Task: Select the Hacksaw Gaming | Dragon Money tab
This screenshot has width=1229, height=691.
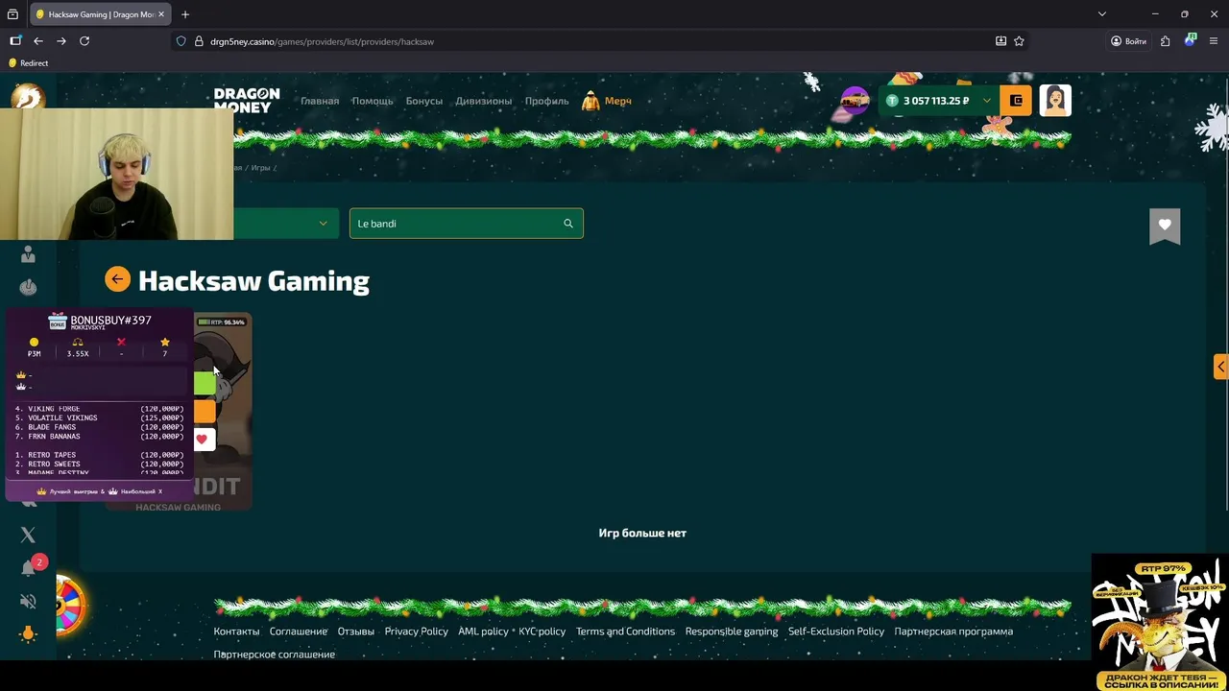Action: [100, 14]
